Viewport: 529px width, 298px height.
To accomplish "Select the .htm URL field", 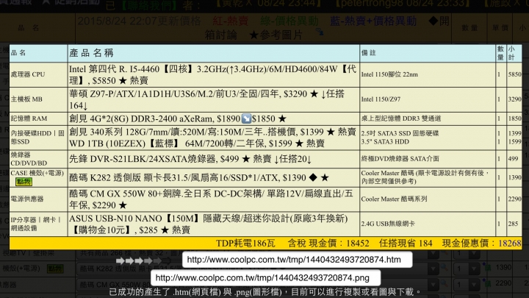I will coord(298,260).
